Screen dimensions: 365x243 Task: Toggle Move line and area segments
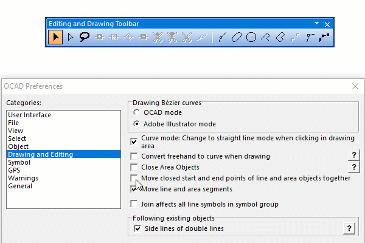point(134,189)
